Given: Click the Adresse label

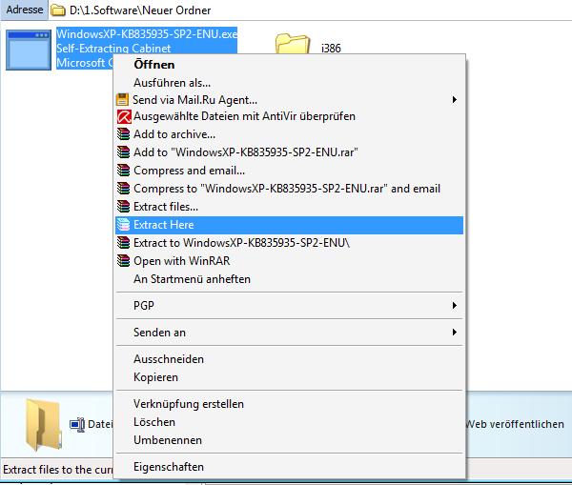Looking at the screenshot, I should coord(25,10).
